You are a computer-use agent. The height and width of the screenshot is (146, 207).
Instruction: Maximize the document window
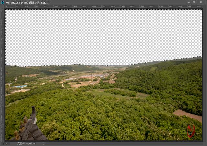194,2
